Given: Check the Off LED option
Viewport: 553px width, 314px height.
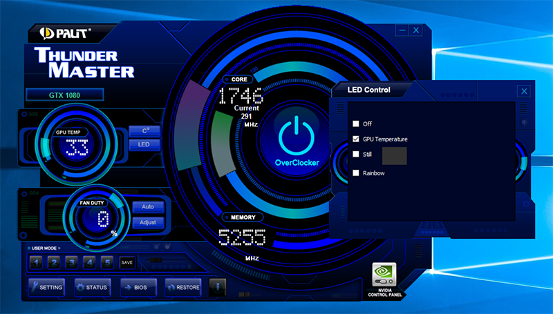Looking at the screenshot, I should click(x=356, y=124).
